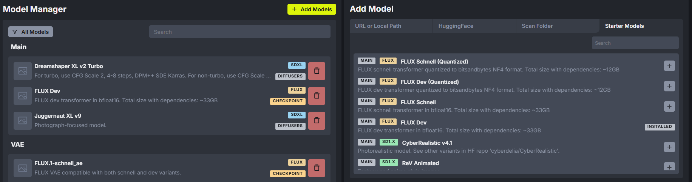Select the Starter Models tab
Image resolution: width=692 pixels, height=182 pixels.
641,26
